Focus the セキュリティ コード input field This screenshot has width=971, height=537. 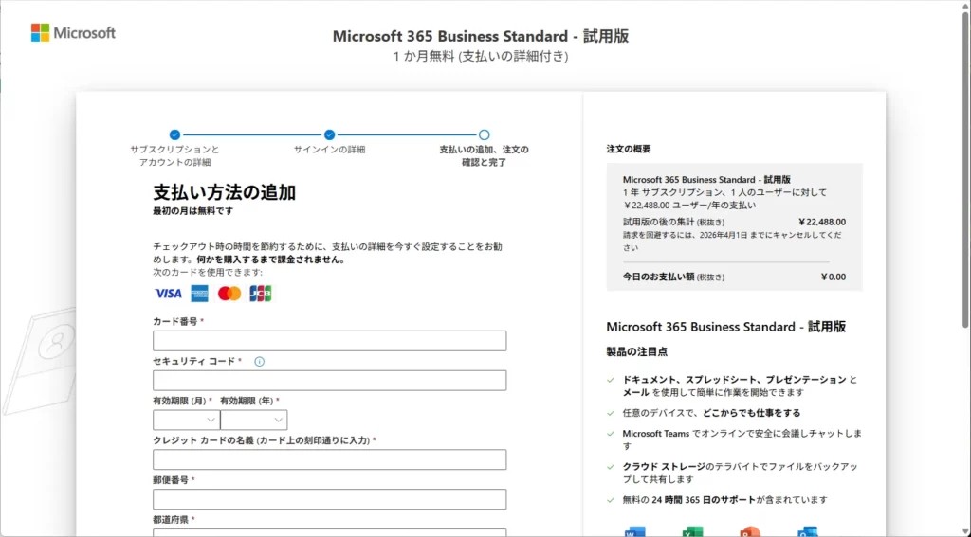[329, 381]
